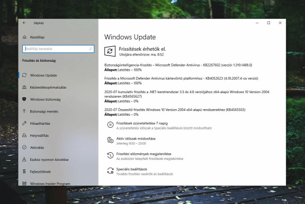Click Aktív időszak módosítása
Screen dimensions: 305x204
point(136,139)
